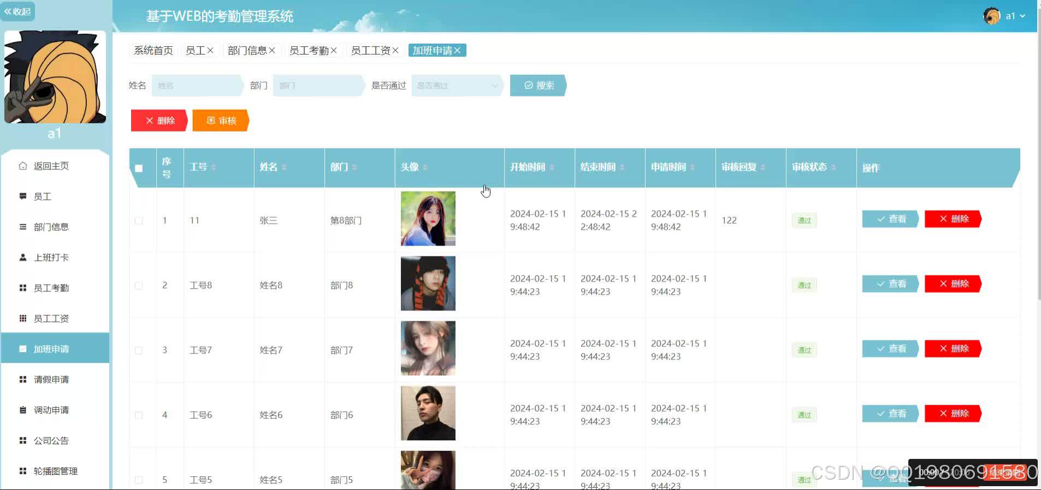Sort table by 结束时间 column arrows
Image resolution: width=1041 pixels, height=490 pixels.
point(622,167)
